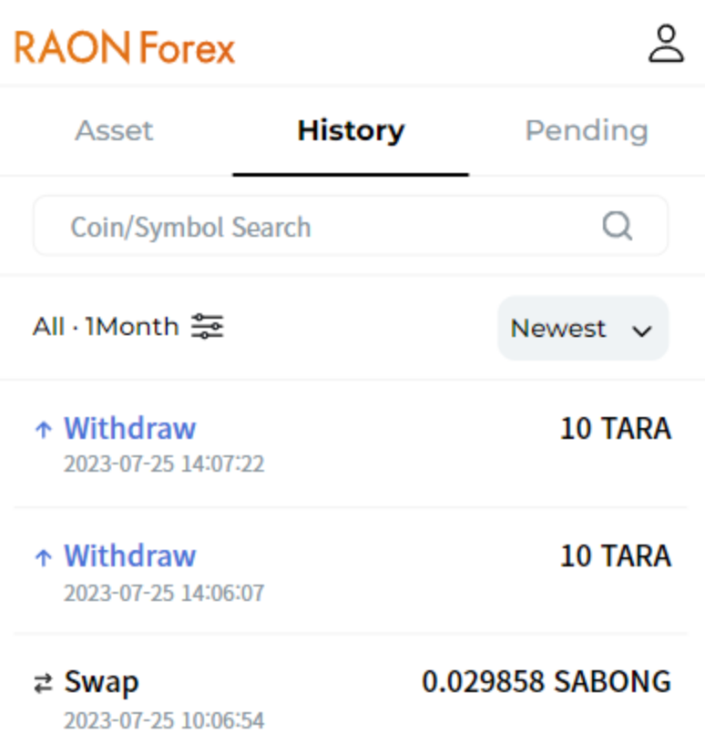This screenshot has height=754, width=705.
Task: Select the History tab
Action: [x=351, y=131]
